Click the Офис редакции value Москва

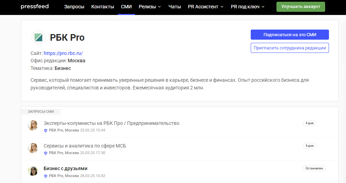[x=77, y=61]
